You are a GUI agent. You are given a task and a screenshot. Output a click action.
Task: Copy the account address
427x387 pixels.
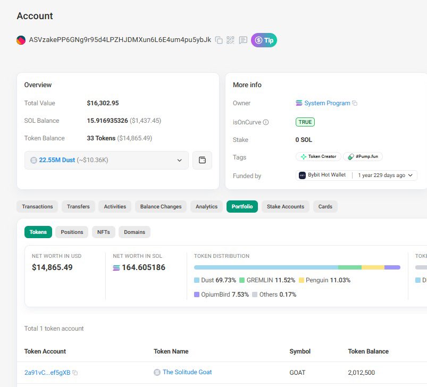pos(219,40)
